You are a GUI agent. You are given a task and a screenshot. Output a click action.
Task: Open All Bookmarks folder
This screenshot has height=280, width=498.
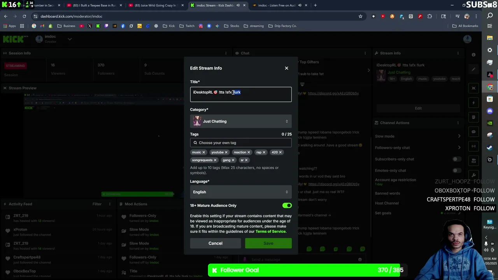click(x=465, y=26)
